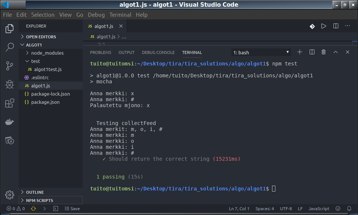
Task: Click the right chevron icon in status bar
Action: pos(45,209)
